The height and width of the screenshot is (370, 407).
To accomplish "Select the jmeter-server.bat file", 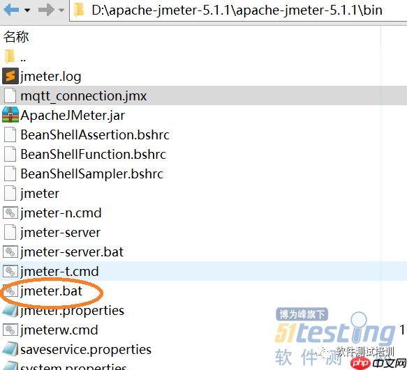I will [x=72, y=252].
